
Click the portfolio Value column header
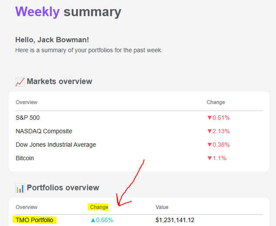(162, 207)
